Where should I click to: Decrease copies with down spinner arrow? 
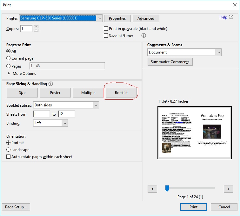pos(36,30)
